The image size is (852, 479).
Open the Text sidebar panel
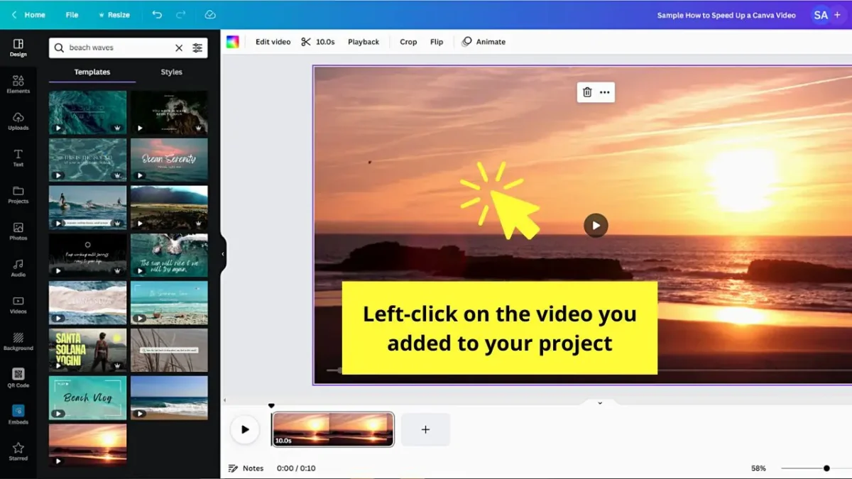[x=18, y=158]
